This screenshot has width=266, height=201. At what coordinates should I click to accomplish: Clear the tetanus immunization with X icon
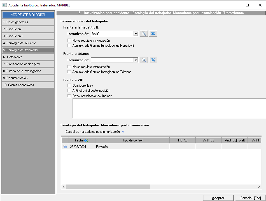tap(153, 60)
